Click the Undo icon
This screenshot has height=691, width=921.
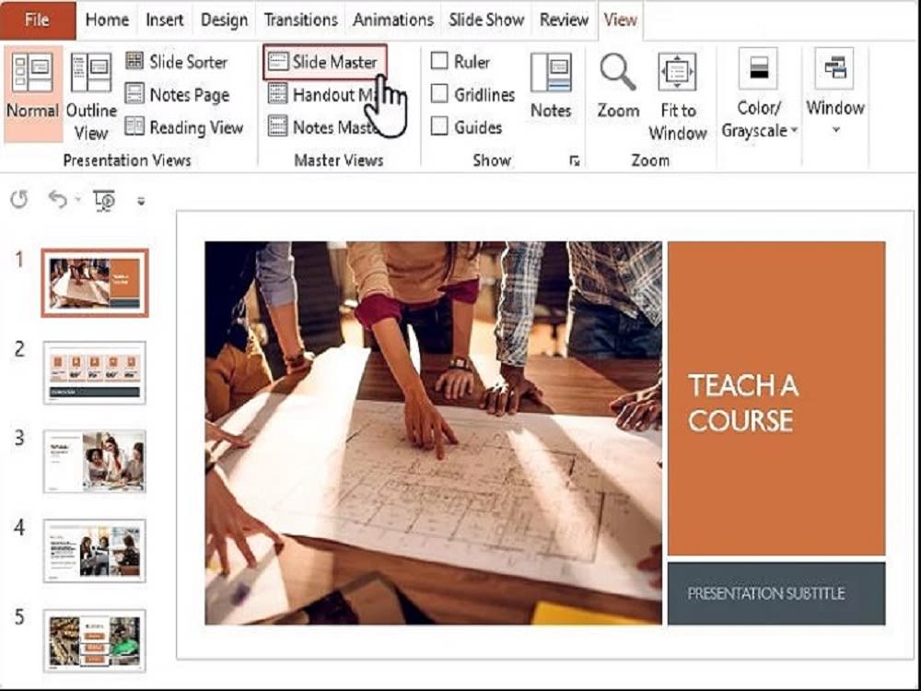click(x=57, y=200)
